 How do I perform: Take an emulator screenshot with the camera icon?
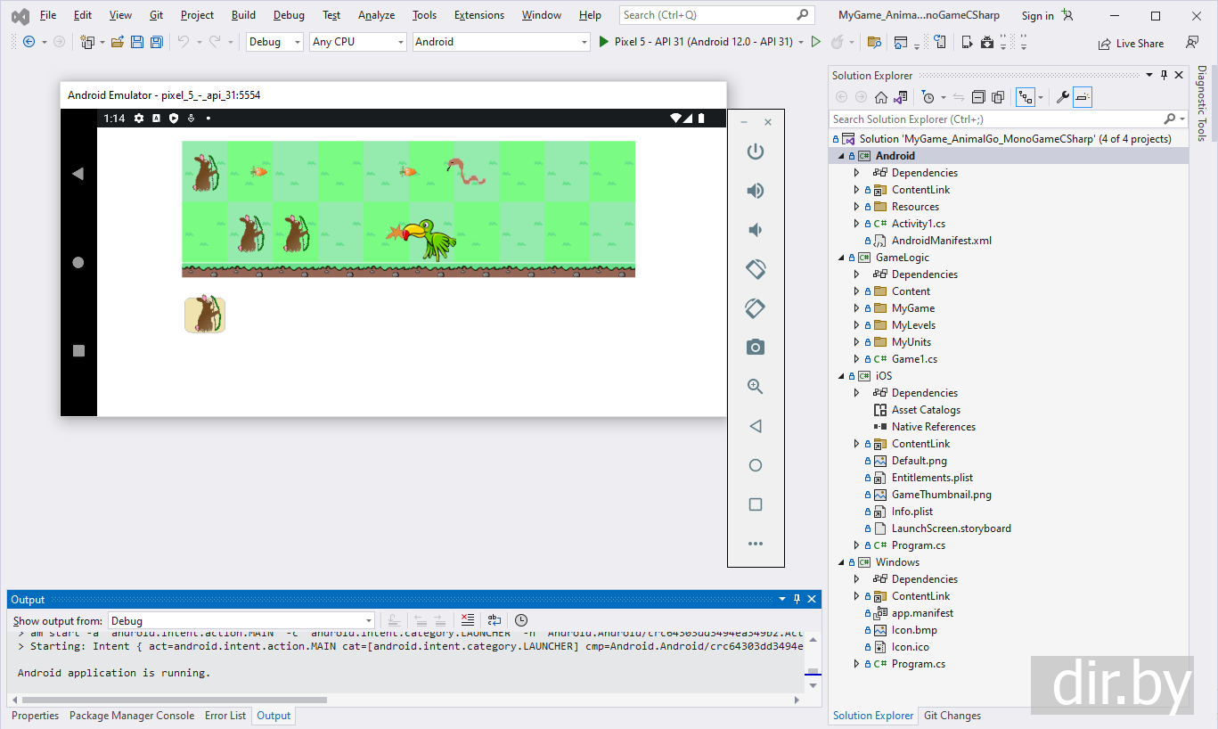(x=756, y=348)
